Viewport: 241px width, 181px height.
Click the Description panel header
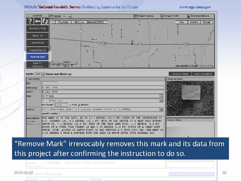pos(95,79)
